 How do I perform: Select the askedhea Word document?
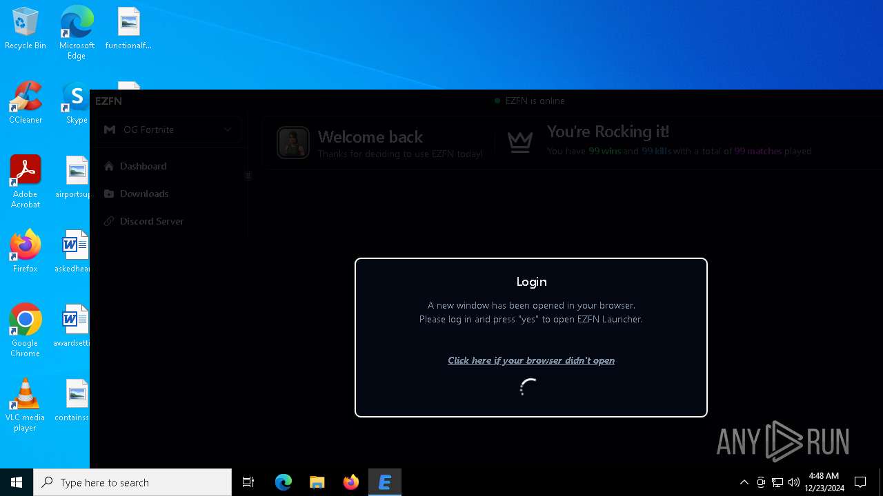tap(75, 252)
